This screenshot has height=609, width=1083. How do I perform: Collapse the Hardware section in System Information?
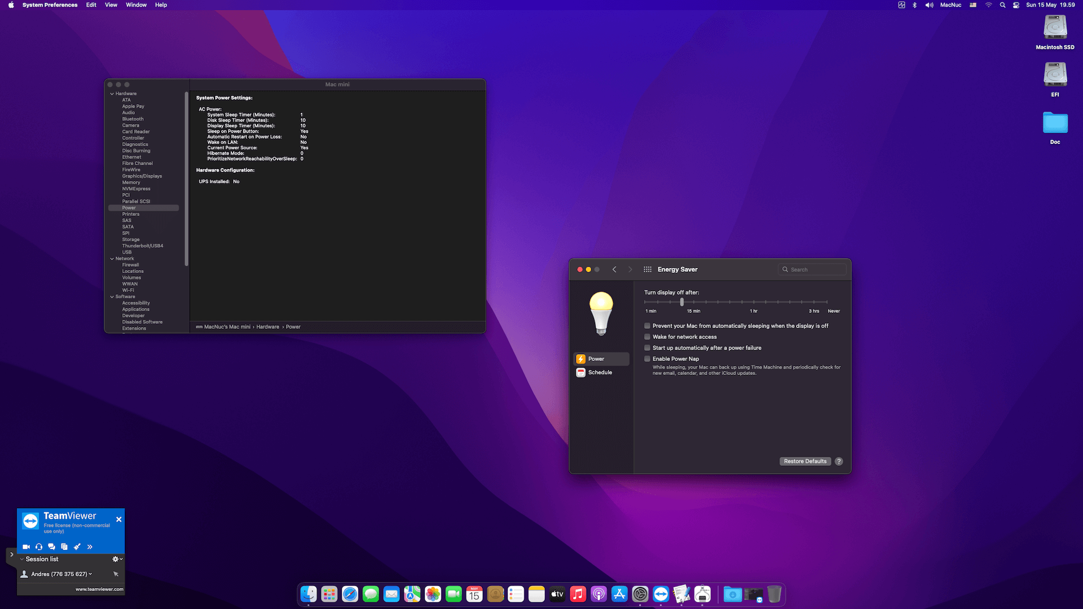tap(112, 93)
